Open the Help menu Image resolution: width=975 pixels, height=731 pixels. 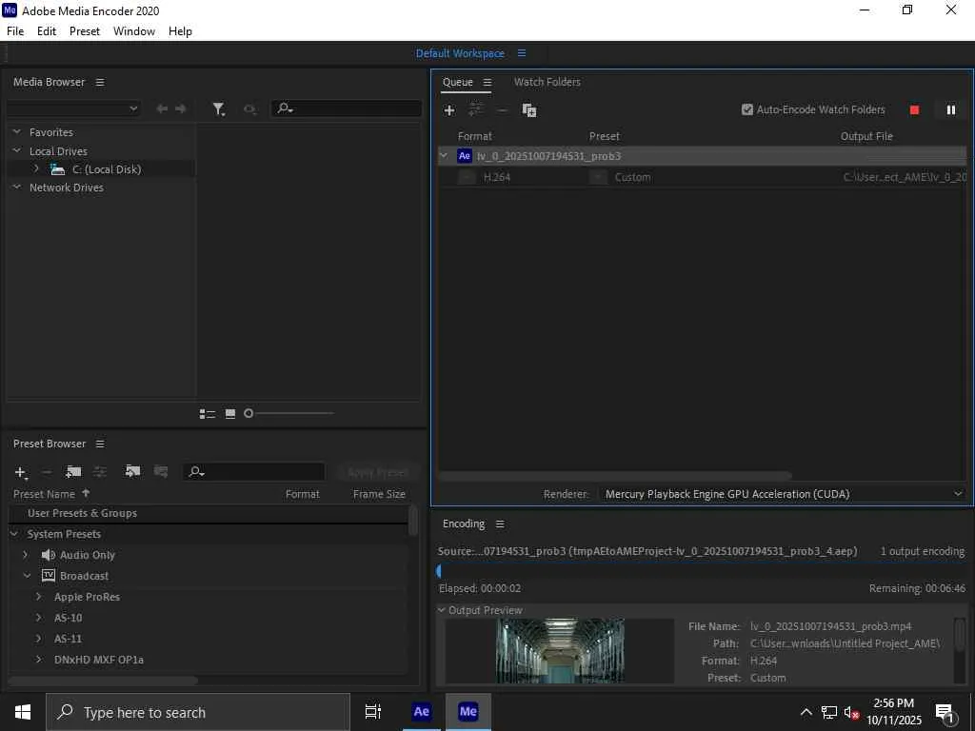coord(180,31)
